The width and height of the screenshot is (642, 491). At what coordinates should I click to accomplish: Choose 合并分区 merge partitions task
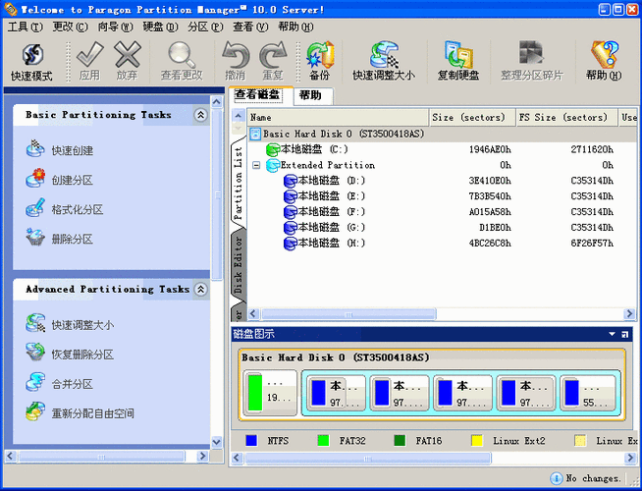(60, 384)
